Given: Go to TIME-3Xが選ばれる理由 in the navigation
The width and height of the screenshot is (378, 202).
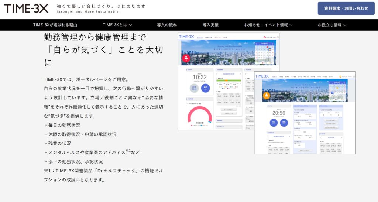Looking at the screenshot, I should click(55, 25).
